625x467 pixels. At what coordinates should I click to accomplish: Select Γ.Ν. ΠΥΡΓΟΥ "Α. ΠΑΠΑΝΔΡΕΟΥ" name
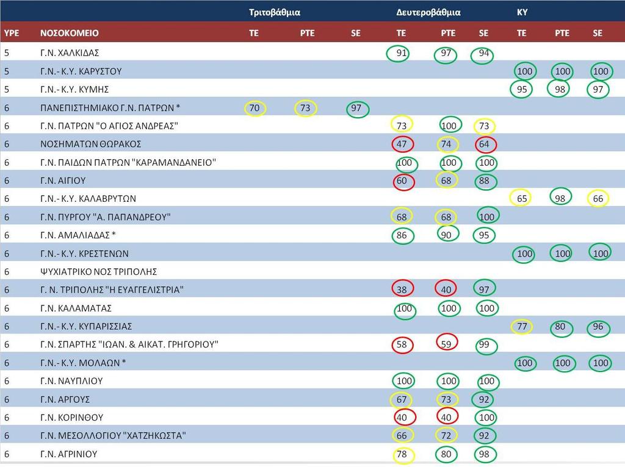[x=106, y=217]
